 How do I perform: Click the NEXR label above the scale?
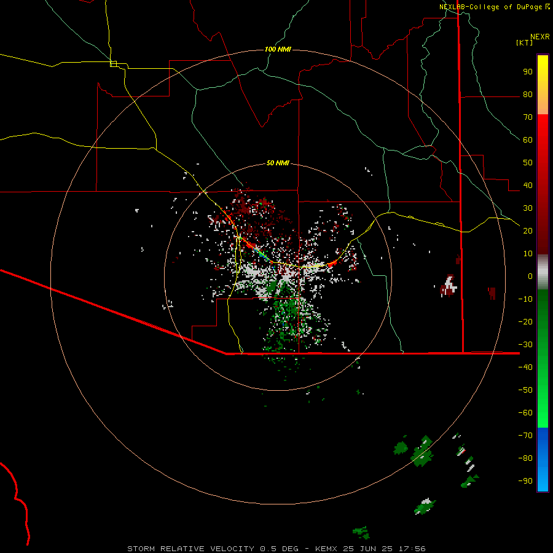(540, 37)
